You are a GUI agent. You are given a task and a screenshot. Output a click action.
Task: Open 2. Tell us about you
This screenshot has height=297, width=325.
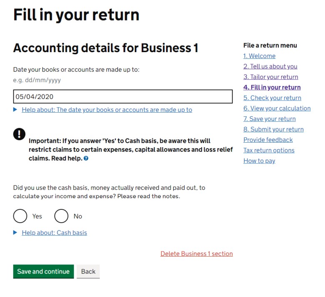click(270, 66)
